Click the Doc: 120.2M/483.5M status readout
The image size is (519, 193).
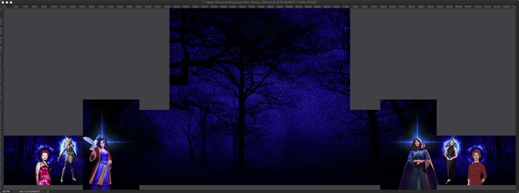tap(29, 191)
